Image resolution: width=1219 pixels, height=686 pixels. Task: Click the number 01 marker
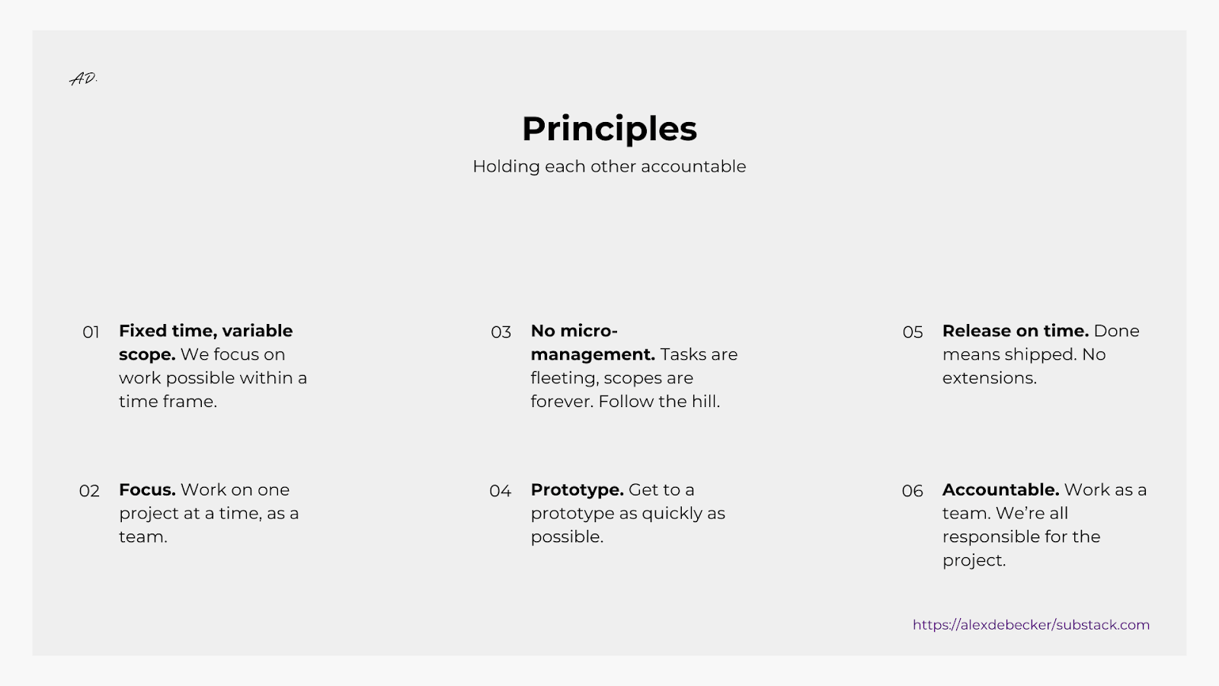pos(91,332)
